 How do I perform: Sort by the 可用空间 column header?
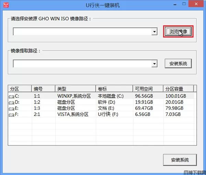[x=148, y=89]
